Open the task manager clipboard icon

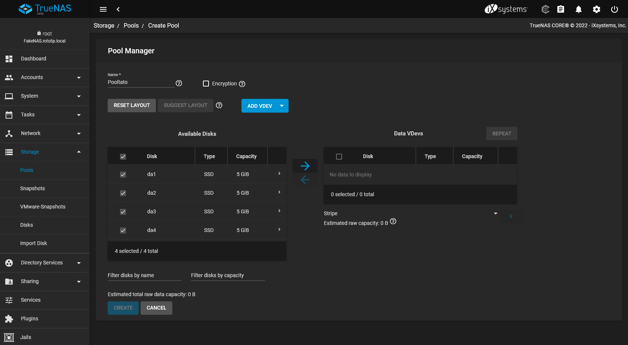(x=560, y=9)
